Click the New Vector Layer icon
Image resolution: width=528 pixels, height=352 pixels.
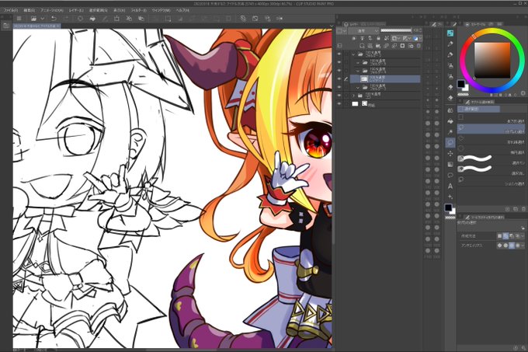tap(370, 46)
